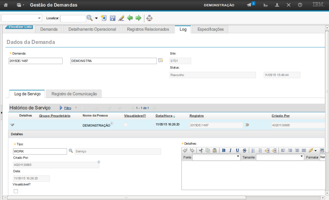Click the magnifier lookup next to Tipo
Screen dimensions: 329x200
[71, 151]
